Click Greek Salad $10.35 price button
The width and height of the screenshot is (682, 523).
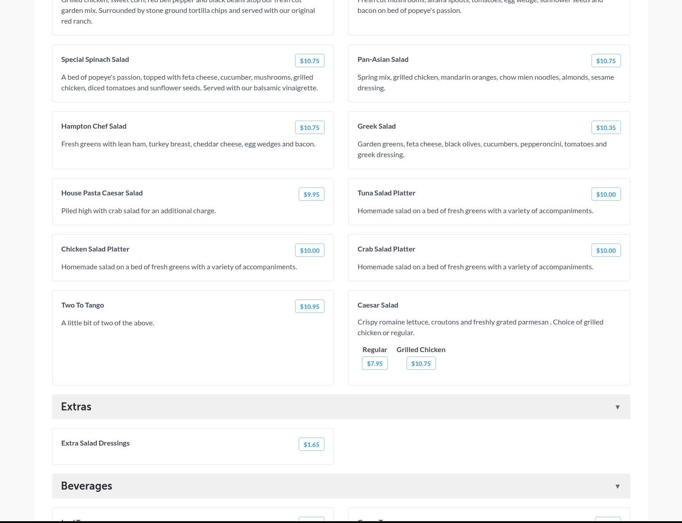(606, 128)
